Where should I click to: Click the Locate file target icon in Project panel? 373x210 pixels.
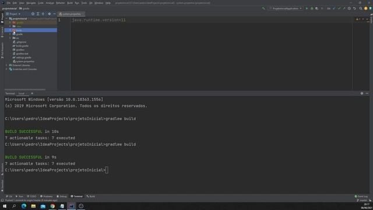33,14
